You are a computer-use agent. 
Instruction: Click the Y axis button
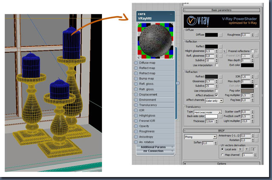[x=246, y=149]
